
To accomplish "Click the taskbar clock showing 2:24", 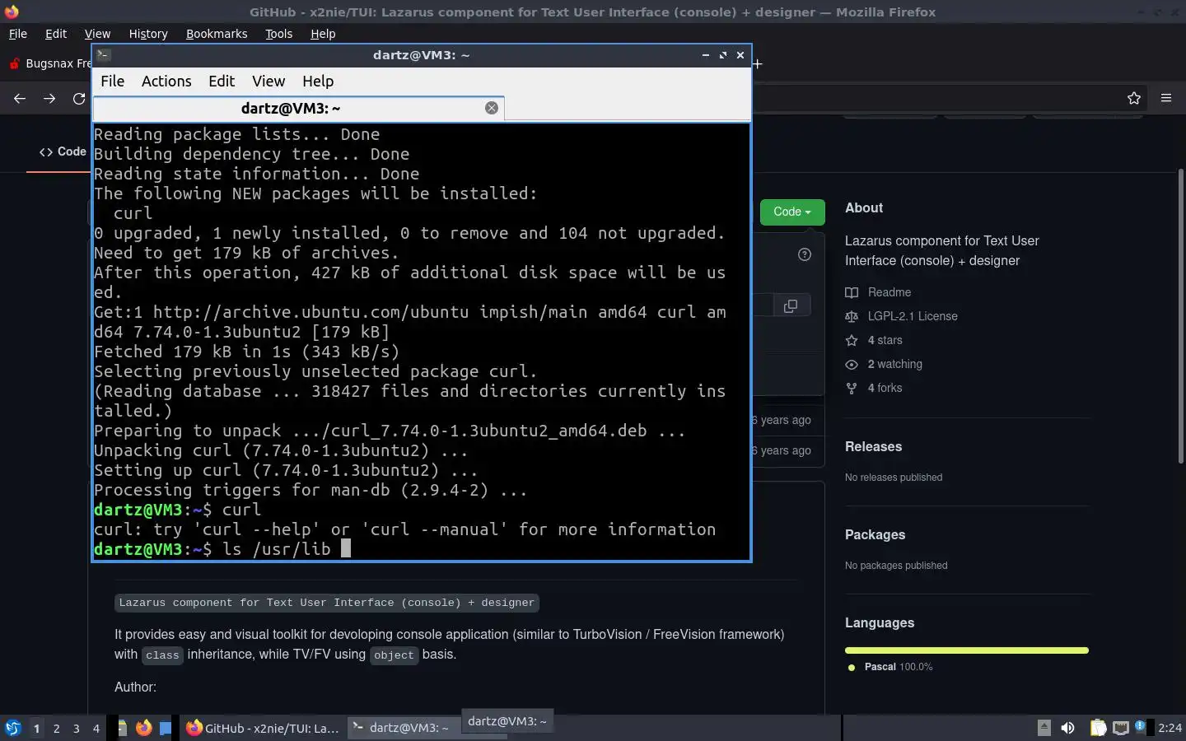I will pos(1170,728).
